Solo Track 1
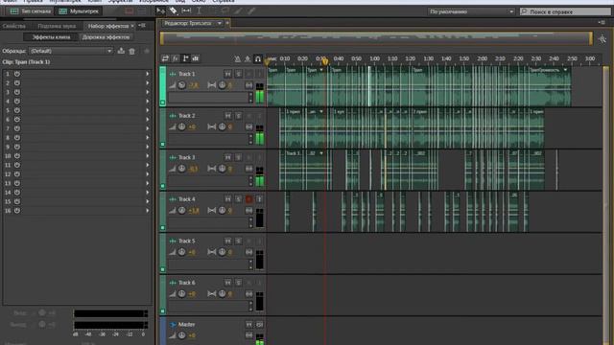The image size is (614, 345). click(x=238, y=74)
